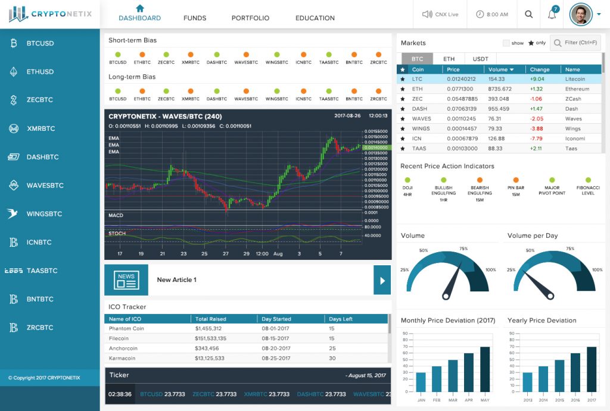The image size is (610, 411).
Task: Open the notifications bell icon
Action: point(552,15)
